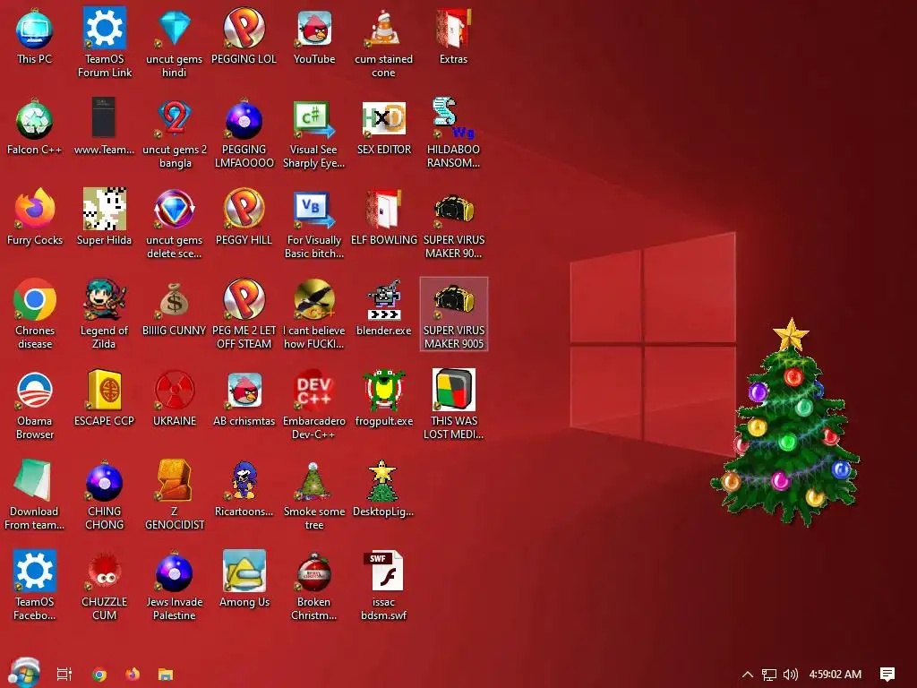This screenshot has height=688, width=917.
Task: Open the TeamOS Forum Link shortcut
Action: (105, 42)
